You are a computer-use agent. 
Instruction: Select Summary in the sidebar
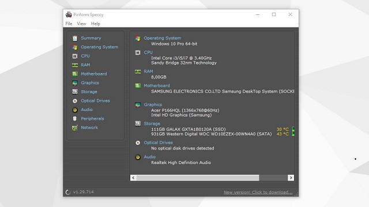91,38
